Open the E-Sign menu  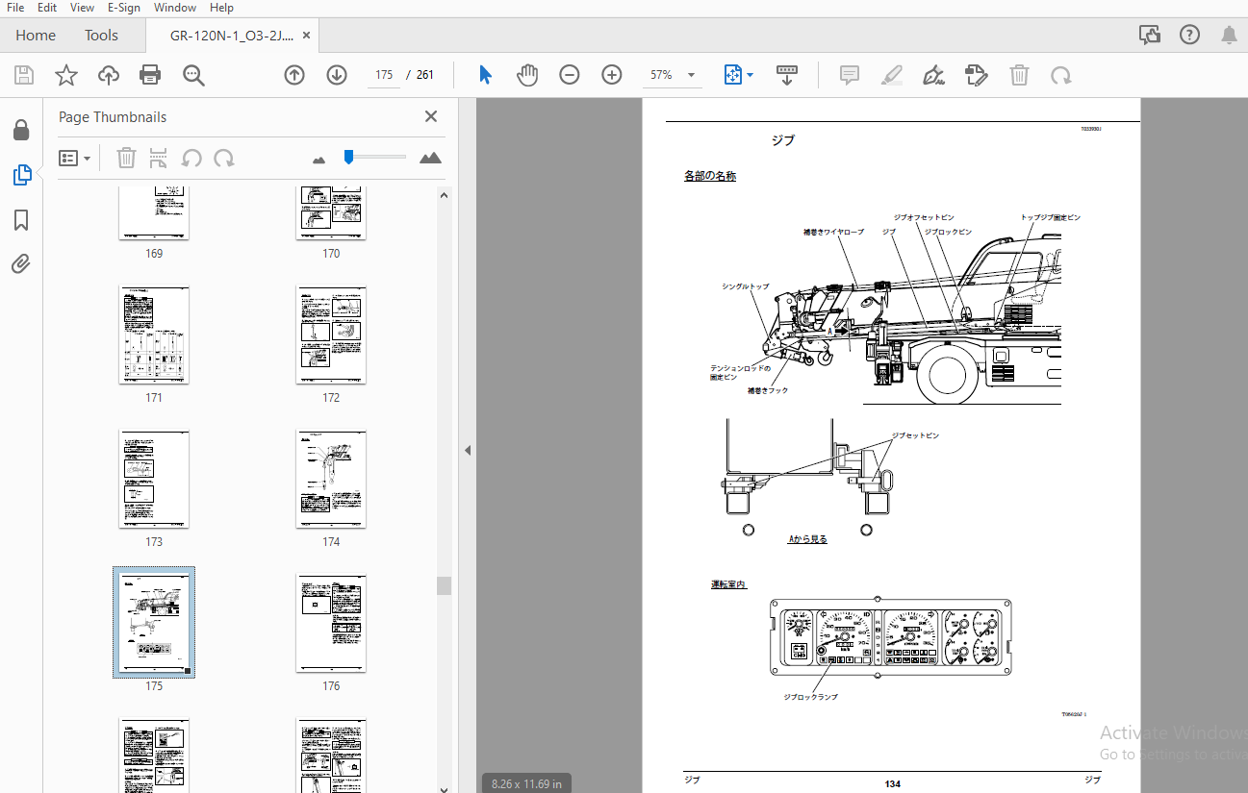(123, 8)
